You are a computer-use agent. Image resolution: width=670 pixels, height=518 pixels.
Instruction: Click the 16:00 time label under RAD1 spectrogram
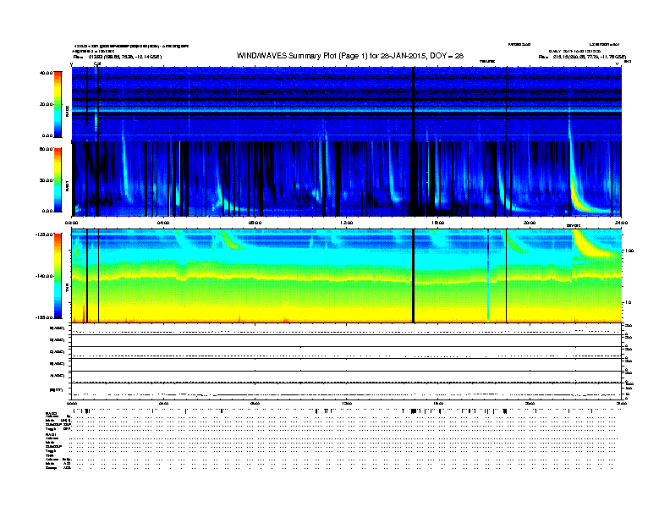438,223
